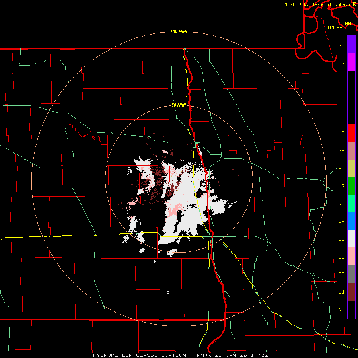The height and width of the screenshot is (358, 358).
Task: Click the WS legend label
Action: pos(342,222)
